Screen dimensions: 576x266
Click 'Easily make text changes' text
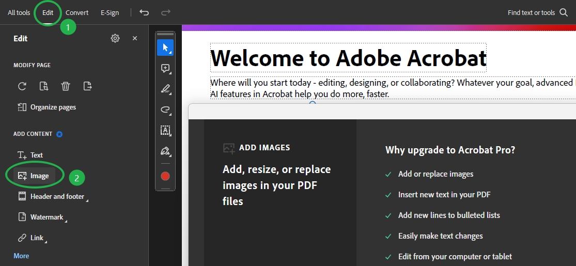pos(441,236)
